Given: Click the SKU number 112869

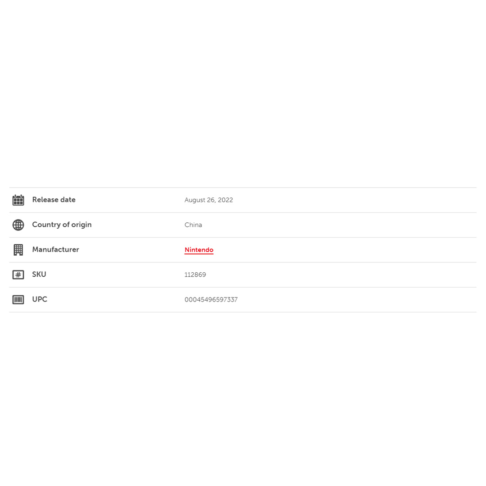Looking at the screenshot, I should 195,275.
